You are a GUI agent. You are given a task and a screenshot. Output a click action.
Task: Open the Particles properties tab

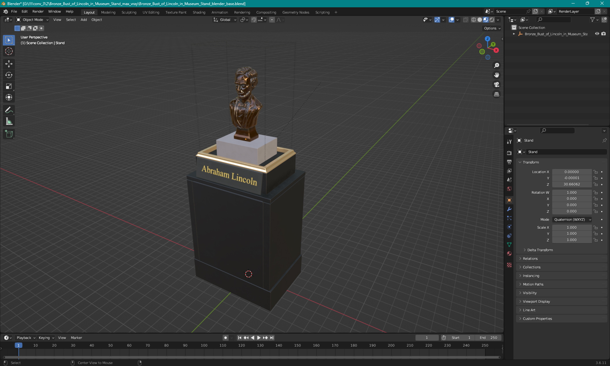point(509,218)
